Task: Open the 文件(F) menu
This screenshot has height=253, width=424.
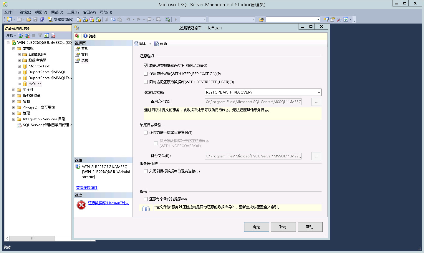Action: (10, 12)
